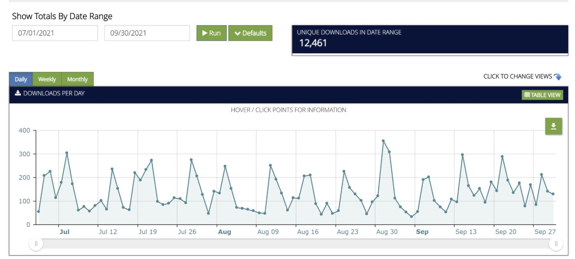Click the Unique Downloads In Date Range panel
This screenshot has height=259, width=575.
click(430, 39)
